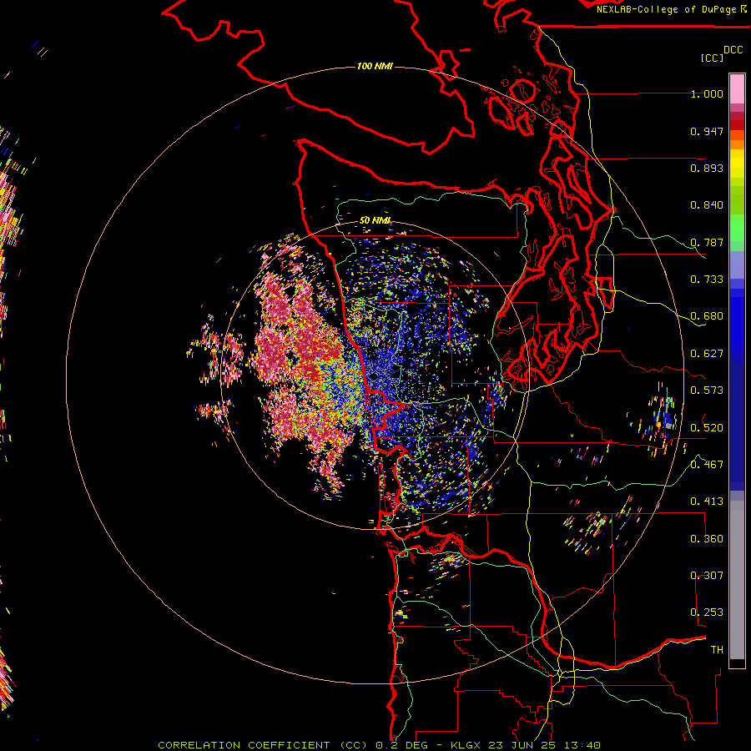Click the 0.733 legend value
Image resolution: width=751 pixels, height=751 pixels.
tap(707, 280)
